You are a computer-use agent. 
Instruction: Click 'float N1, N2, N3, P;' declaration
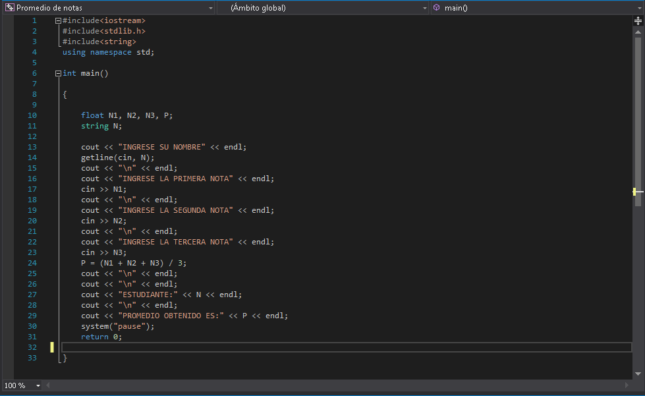(126, 115)
